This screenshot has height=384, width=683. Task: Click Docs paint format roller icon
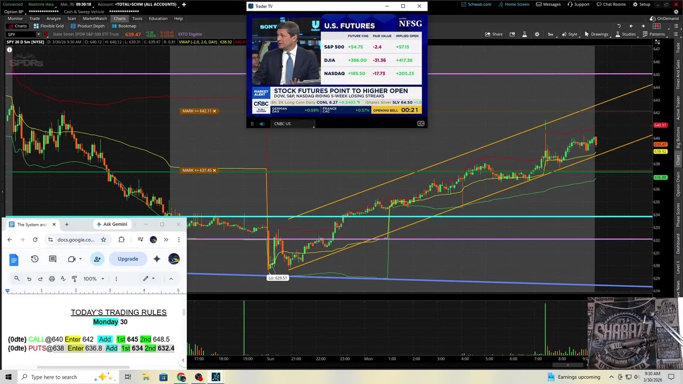(x=74, y=278)
